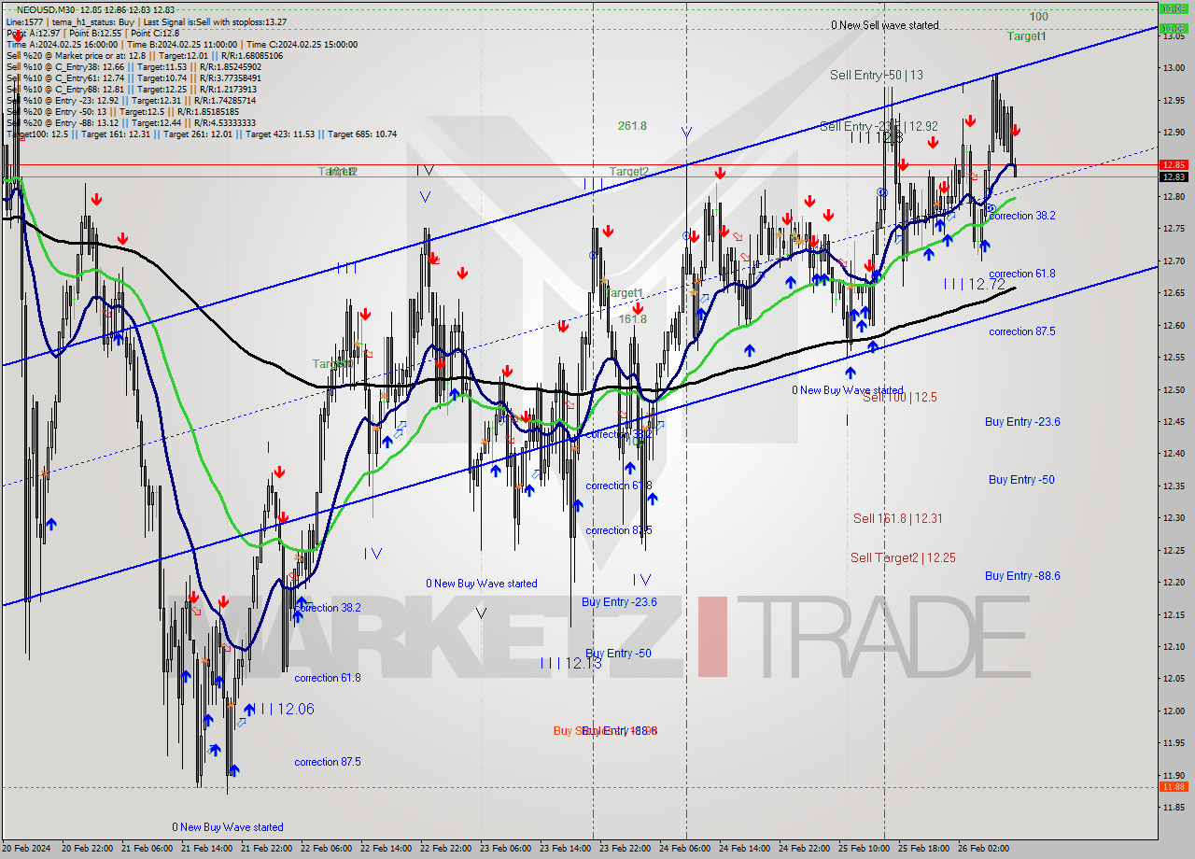Click the '23 Feb 06:00' time axis label
This screenshot has height=859, width=1195.
click(x=507, y=849)
